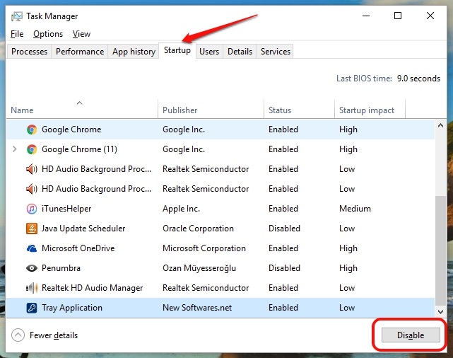The height and width of the screenshot is (358, 453).
Task: Click the scrollbar down arrow
Action: [440, 312]
